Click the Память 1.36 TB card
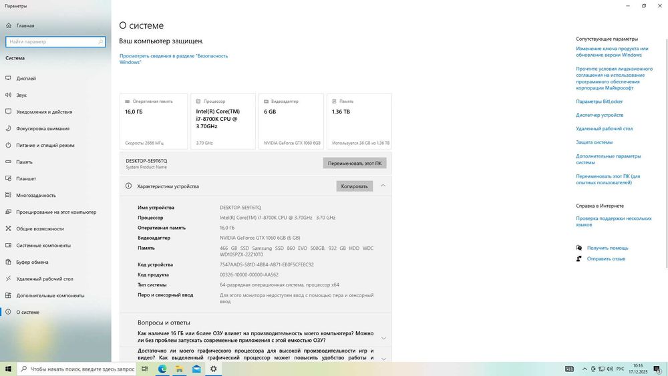668x376 pixels. click(359, 122)
